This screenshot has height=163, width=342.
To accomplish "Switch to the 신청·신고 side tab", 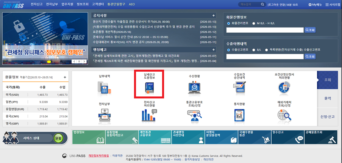I will (x=328, y=117).
